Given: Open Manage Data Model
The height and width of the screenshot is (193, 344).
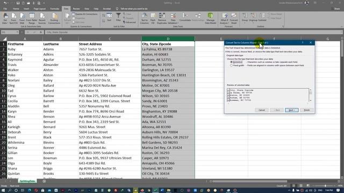Looking at the screenshot, I should click(x=210, y=18).
